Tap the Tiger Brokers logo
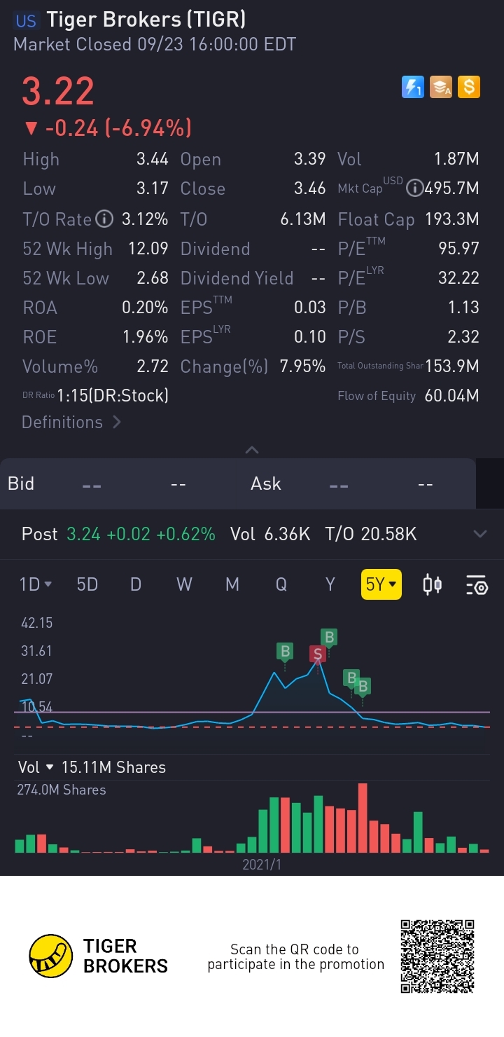Viewport: 504px width, 1037px height. (99, 956)
